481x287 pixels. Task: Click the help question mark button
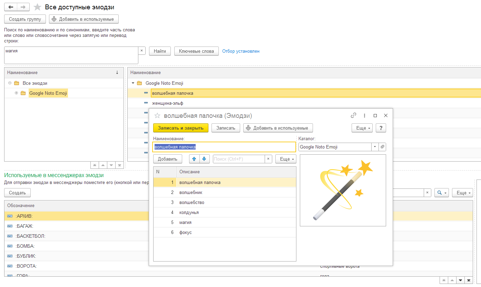tap(381, 128)
